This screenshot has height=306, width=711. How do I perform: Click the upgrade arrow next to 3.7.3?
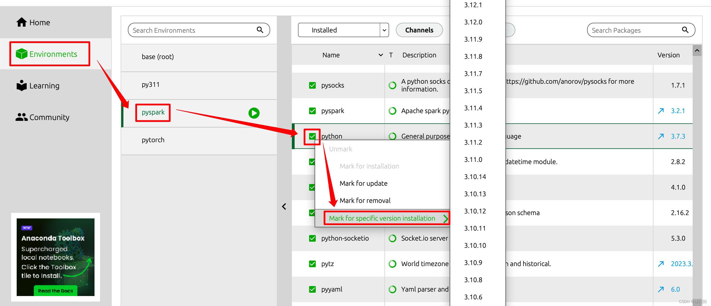(661, 136)
